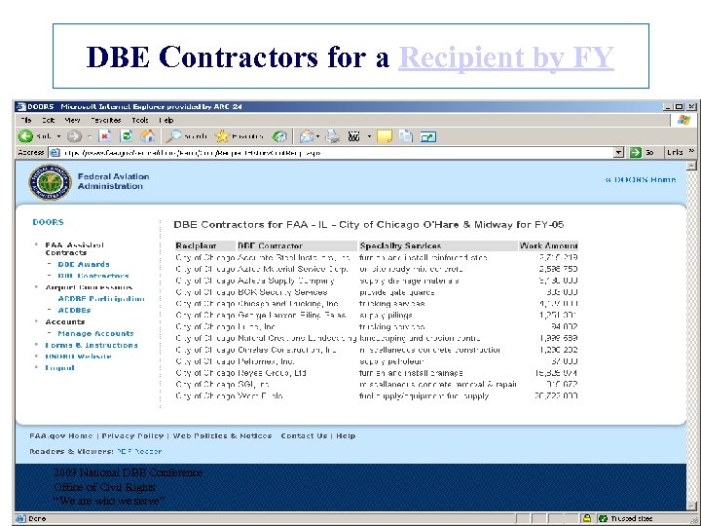Open the Forms & Instructions link
The height and width of the screenshot is (526, 701).
pos(92,345)
